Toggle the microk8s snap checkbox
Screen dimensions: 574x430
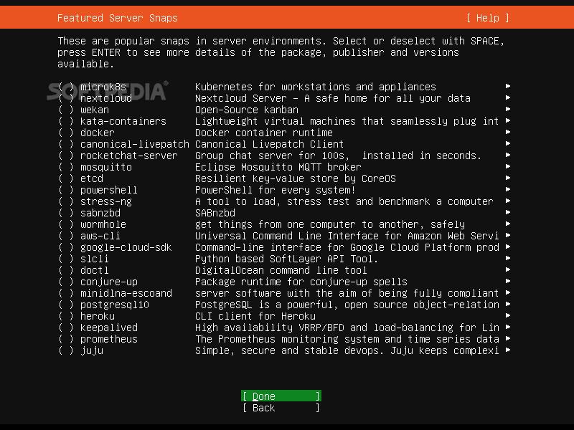coord(66,87)
